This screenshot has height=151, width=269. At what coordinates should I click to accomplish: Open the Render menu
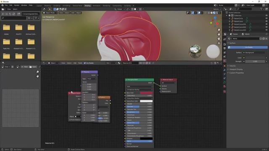click(x=17, y=5)
